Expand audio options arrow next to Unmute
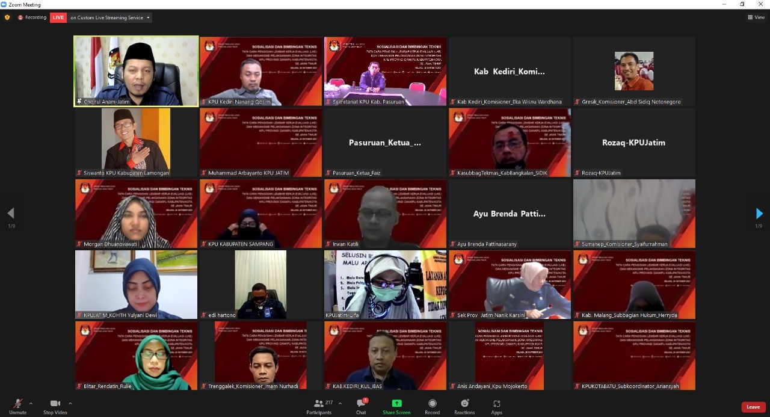Screen dimensions: 770x417 click(x=31, y=403)
